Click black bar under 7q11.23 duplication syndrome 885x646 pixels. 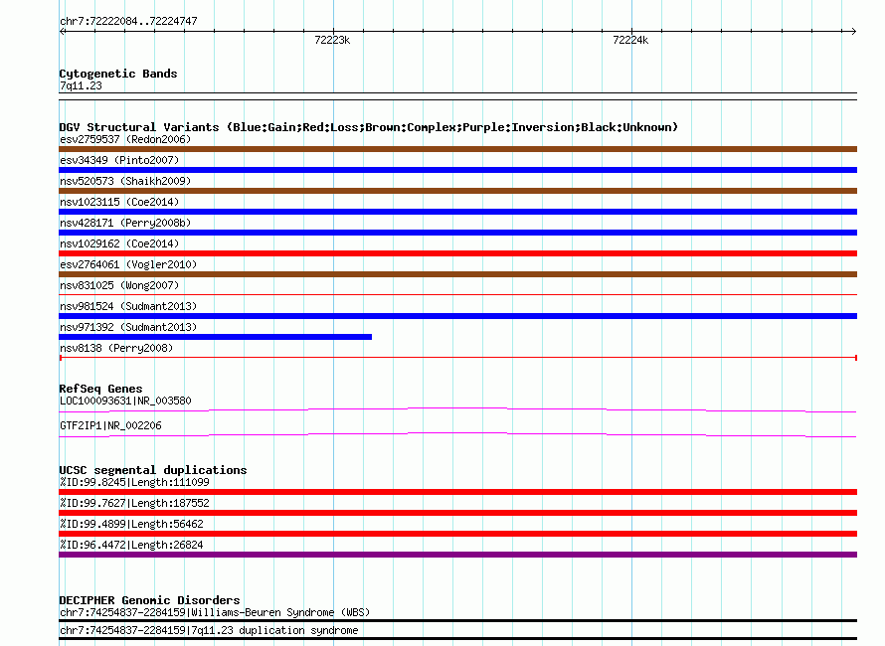click(x=457, y=639)
